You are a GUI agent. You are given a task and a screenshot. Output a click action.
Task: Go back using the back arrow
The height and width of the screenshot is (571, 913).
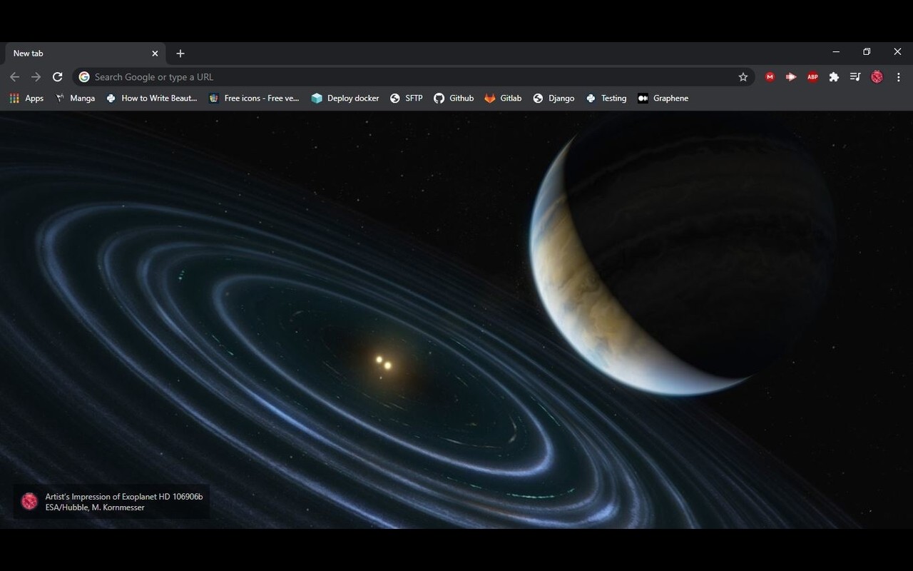[15, 77]
